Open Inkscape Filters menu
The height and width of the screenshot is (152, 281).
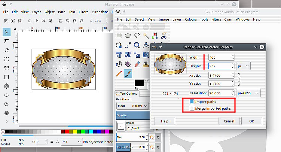pos(83,12)
